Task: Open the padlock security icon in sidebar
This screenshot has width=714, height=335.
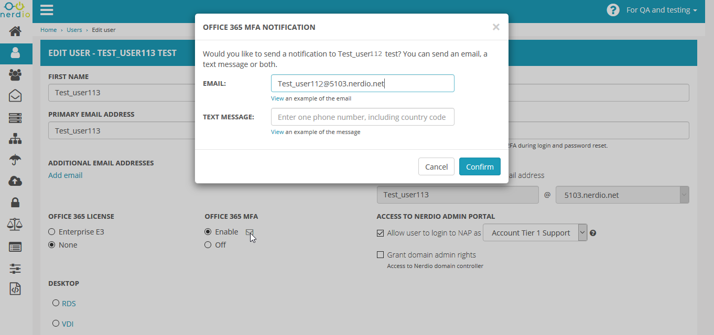Action: pyautogui.click(x=15, y=202)
